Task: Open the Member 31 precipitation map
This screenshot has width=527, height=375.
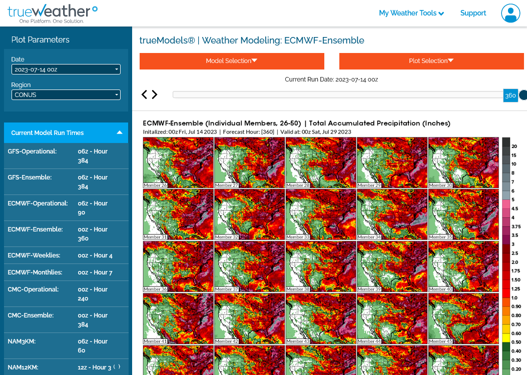Action: [178, 214]
